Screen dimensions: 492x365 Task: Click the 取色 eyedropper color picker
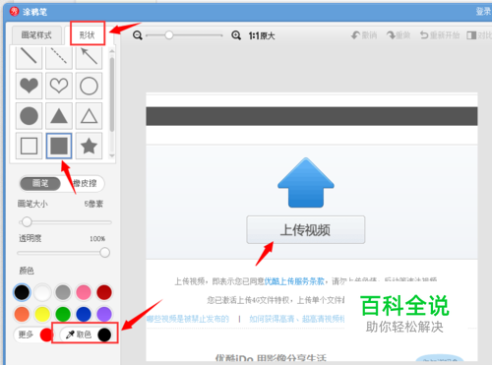point(88,335)
